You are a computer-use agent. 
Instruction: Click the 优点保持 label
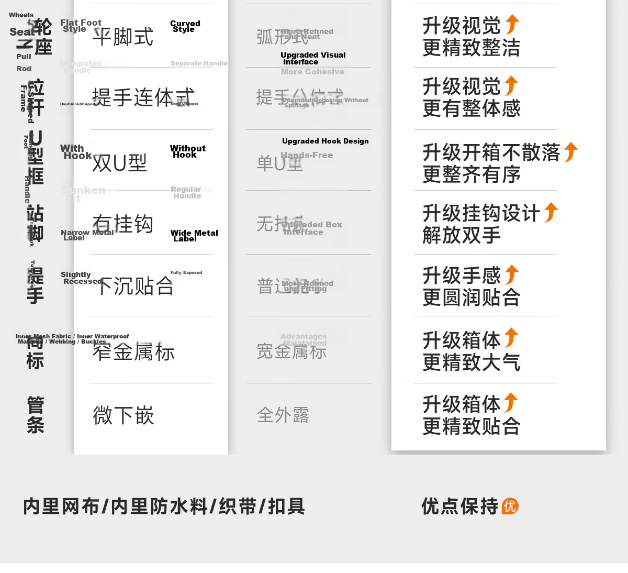pos(460,506)
